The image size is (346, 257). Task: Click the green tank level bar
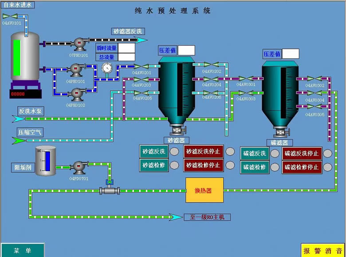pos(17,58)
